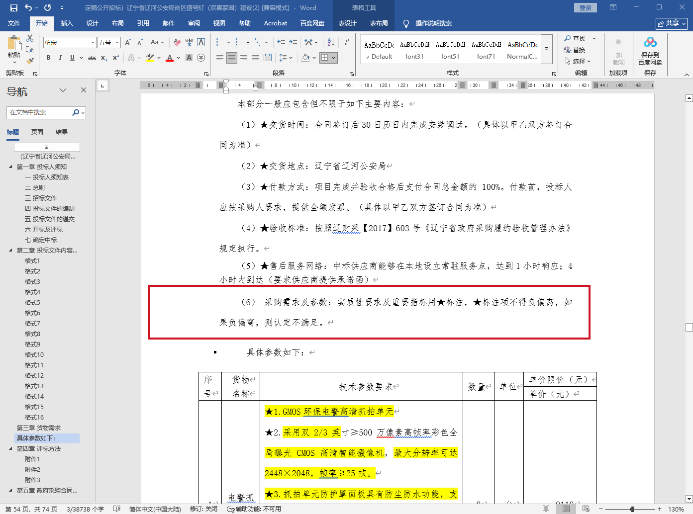Click the yellow text highlight color button
Image resolution: width=693 pixels, height=514 pixels.
(x=150, y=58)
